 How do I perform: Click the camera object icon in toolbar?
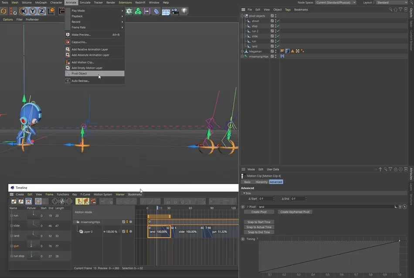175,11
